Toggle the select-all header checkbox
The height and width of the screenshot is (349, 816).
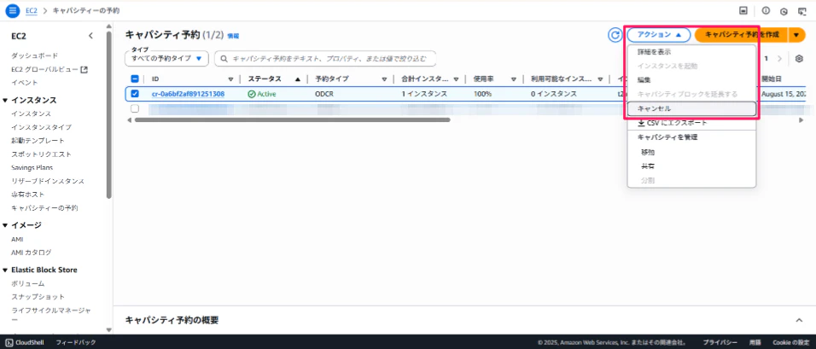135,79
